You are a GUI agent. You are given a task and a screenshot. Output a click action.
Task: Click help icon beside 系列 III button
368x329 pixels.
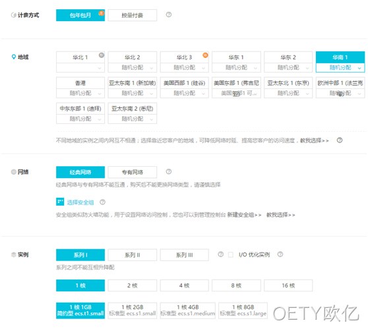pyautogui.click(x=220, y=254)
